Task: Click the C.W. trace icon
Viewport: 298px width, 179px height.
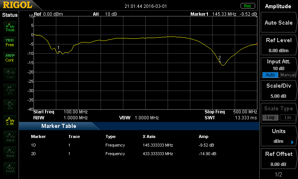Action: (x=10, y=121)
